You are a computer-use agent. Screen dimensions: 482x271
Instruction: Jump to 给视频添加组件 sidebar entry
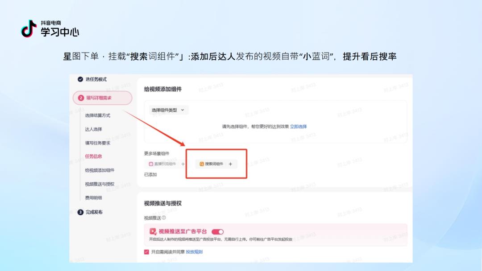click(x=100, y=170)
